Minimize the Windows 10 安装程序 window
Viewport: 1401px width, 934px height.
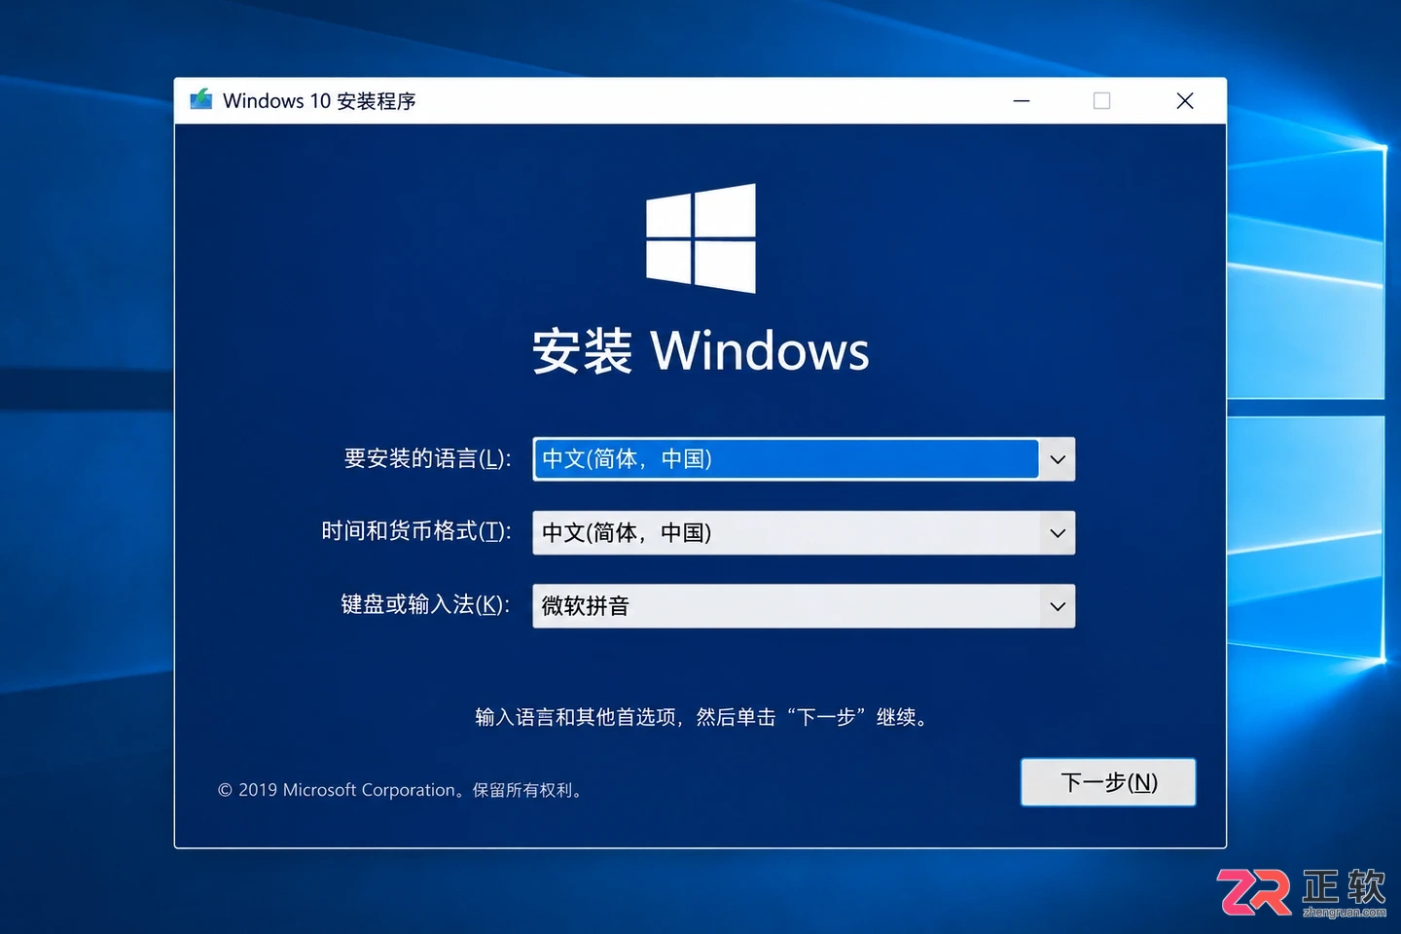tap(1022, 100)
